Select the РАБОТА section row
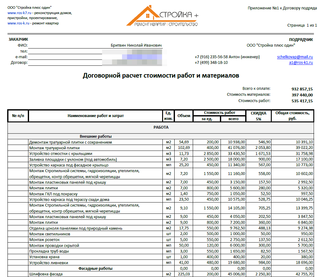The image size is (318, 277). tap(161, 127)
